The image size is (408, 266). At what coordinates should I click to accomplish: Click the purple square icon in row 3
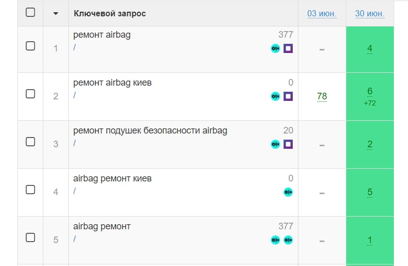288,144
